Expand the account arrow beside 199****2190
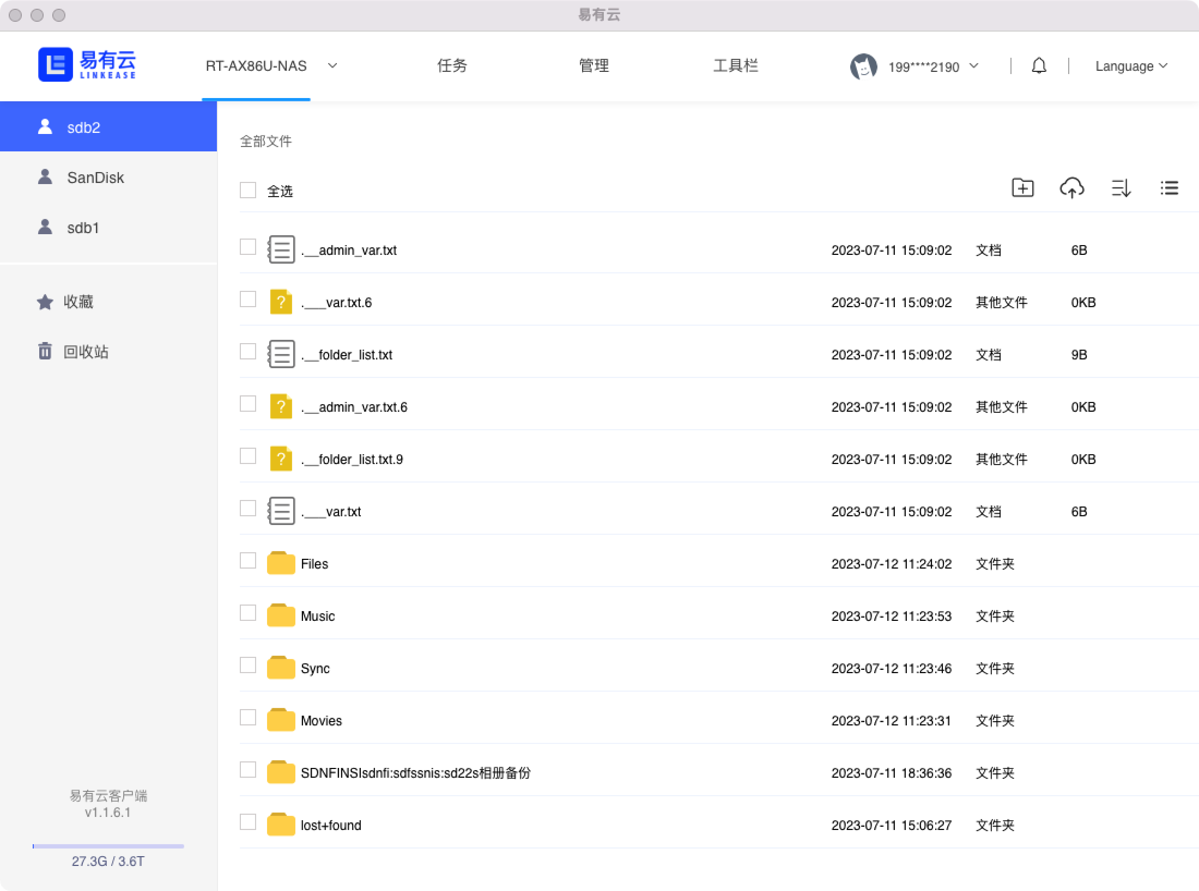The image size is (1199, 891). click(974, 66)
